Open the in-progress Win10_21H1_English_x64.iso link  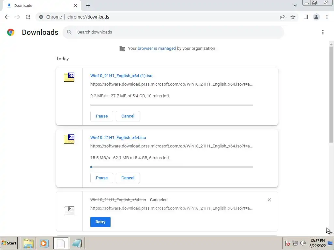[x=118, y=138]
